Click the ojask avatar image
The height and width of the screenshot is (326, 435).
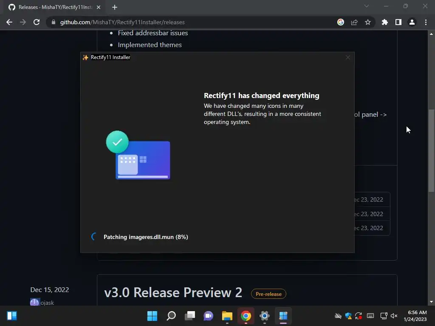[34, 302]
